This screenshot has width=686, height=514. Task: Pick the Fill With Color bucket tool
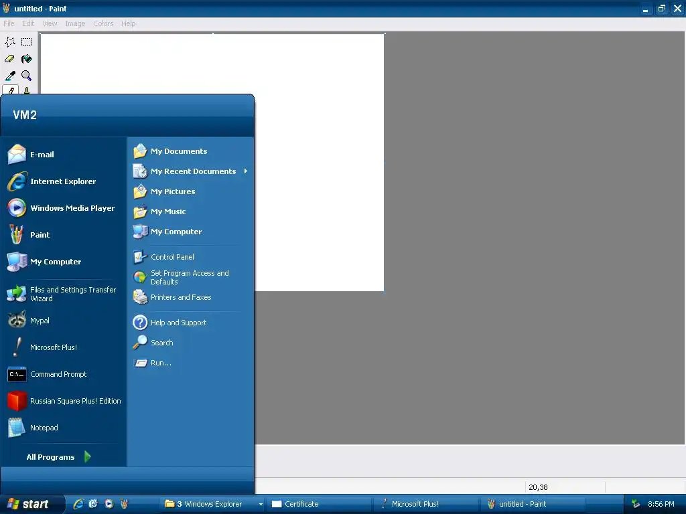(x=27, y=59)
